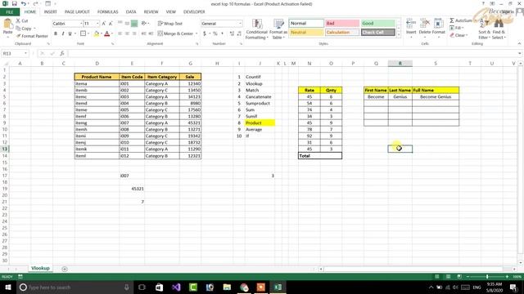Select the yellow Product cell
Screen dimensions: 524x294
coord(260,123)
